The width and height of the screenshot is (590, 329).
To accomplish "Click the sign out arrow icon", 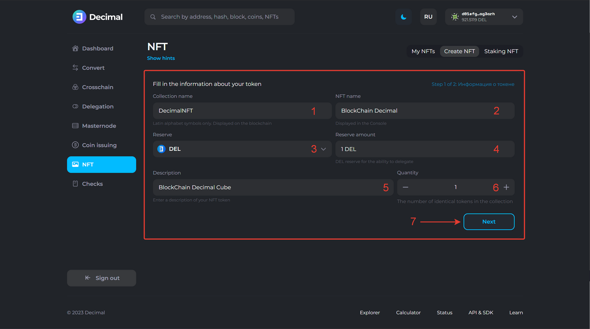I will tap(88, 278).
